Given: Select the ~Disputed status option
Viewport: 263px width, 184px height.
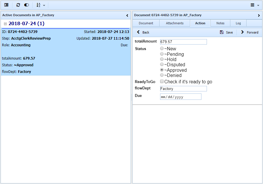Looking at the screenshot, I should point(162,65).
